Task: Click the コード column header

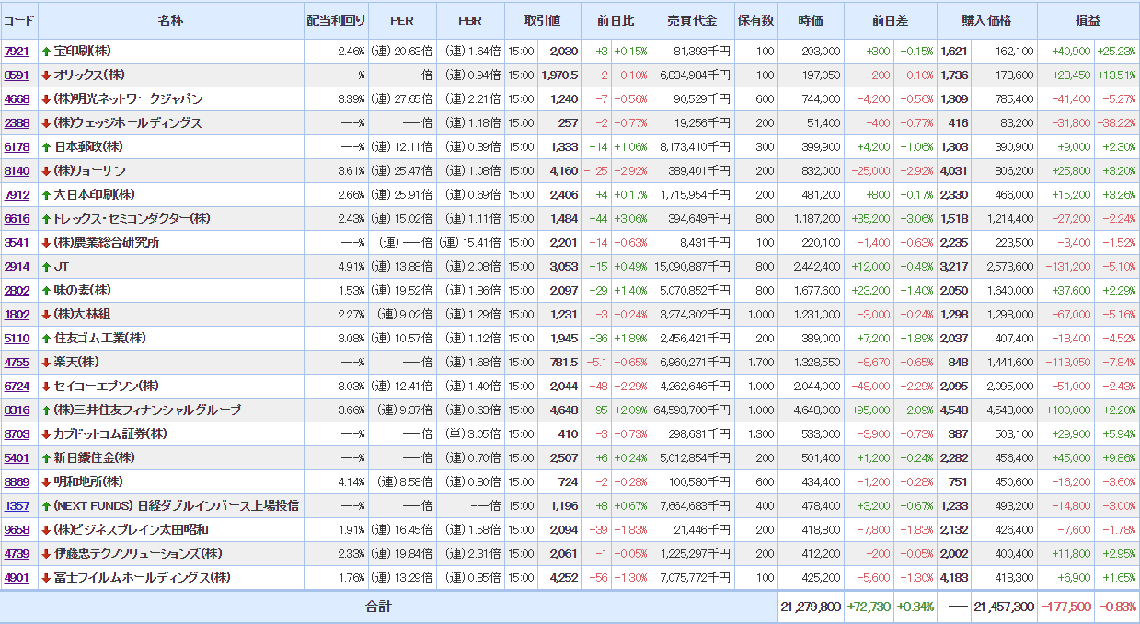Action: [18, 20]
